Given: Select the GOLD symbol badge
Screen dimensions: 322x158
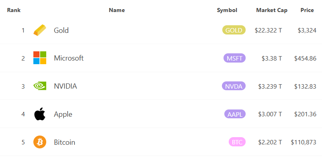Looking at the screenshot, I should tap(234, 30).
